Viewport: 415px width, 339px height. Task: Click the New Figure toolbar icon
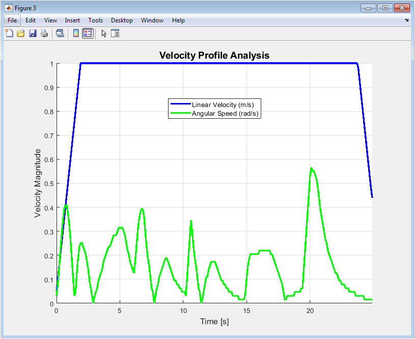coord(9,34)
